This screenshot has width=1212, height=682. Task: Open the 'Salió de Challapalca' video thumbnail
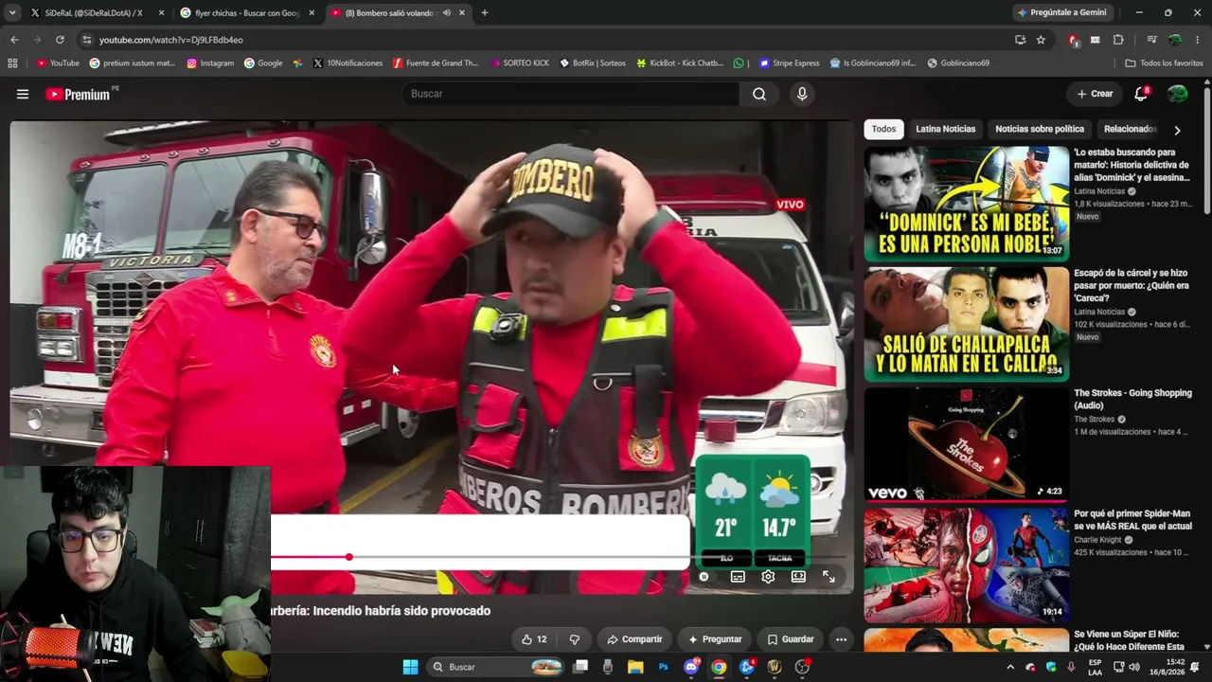(x=966, y=324)
